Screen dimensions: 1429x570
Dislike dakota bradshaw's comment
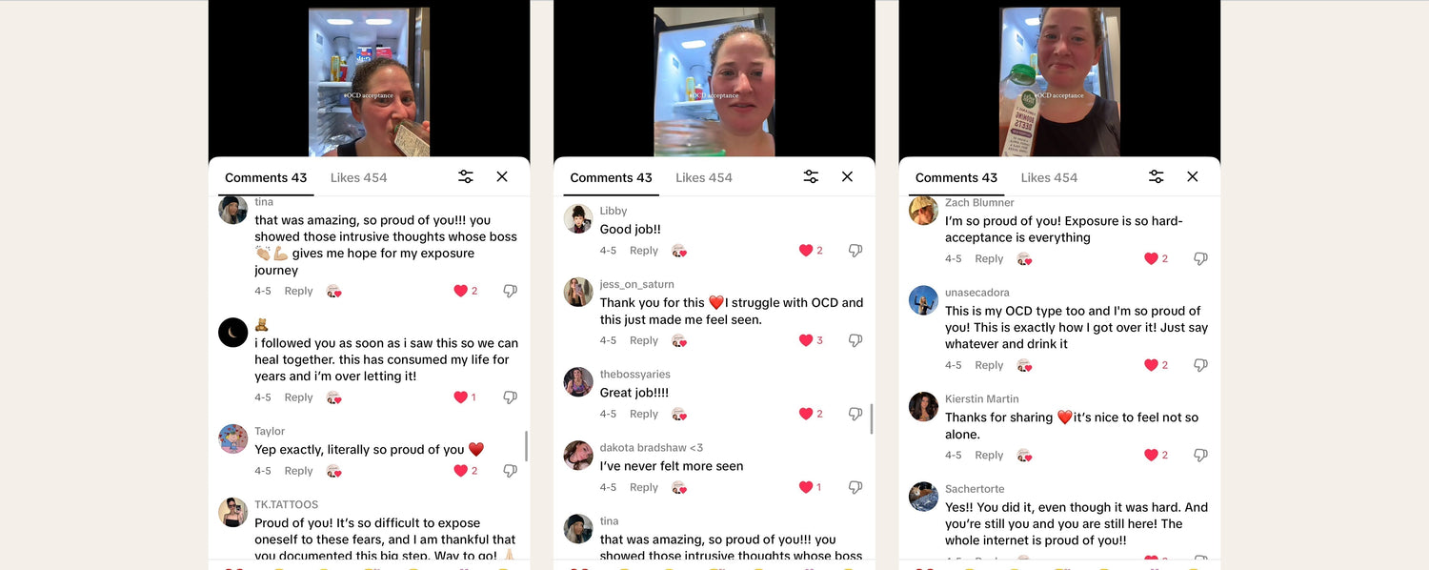(x=855, y=487)
